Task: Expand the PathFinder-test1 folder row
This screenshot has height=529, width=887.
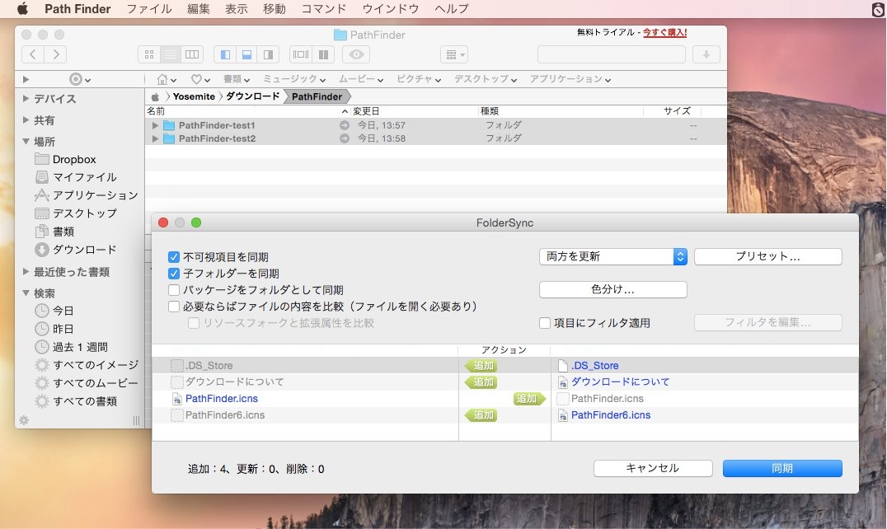Action: [x=155, y=125]
